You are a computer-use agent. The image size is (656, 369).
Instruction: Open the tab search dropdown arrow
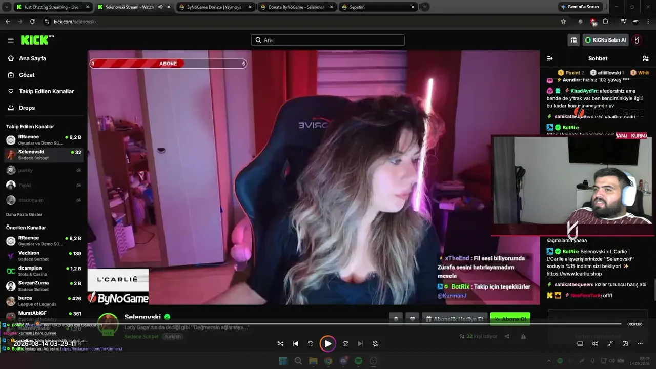(x=6, y=7)
